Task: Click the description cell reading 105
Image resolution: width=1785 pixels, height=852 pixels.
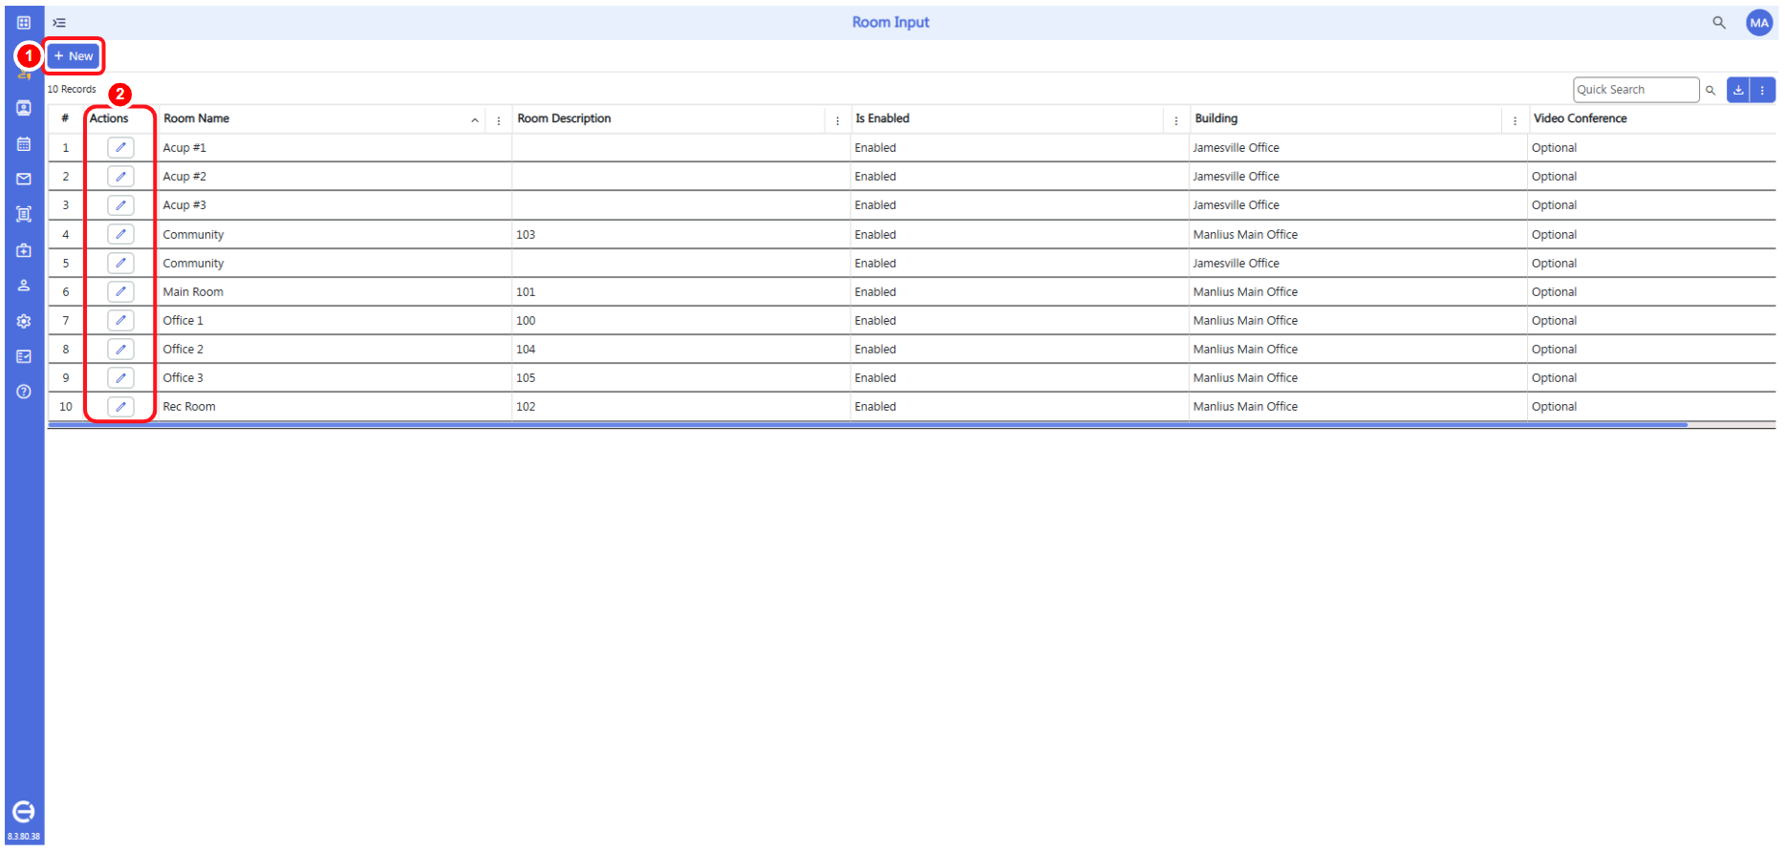Action: [x=680, y=377]
